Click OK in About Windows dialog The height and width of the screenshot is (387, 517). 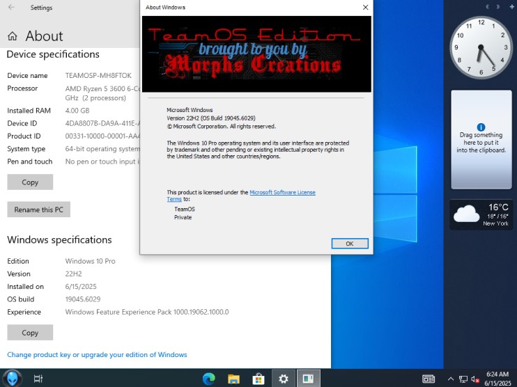tap(350, 244)
